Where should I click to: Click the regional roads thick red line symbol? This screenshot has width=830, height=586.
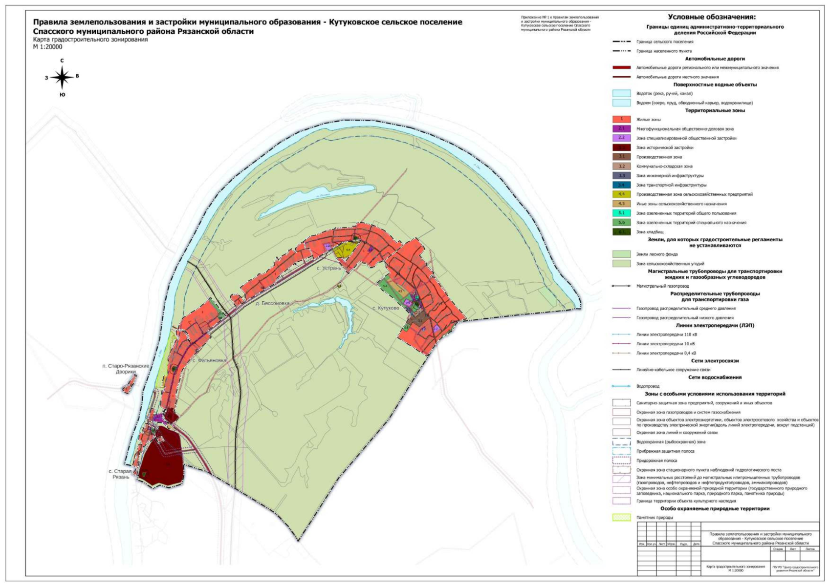(621, 68)
